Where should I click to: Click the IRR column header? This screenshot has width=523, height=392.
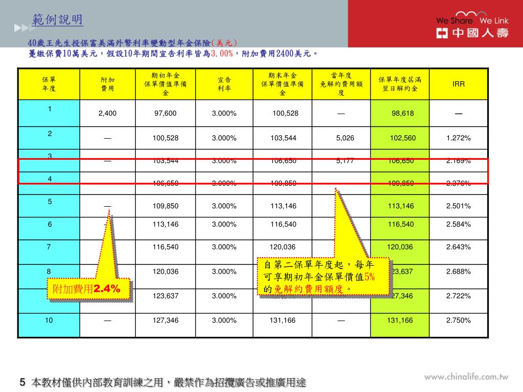coord(459,84)
